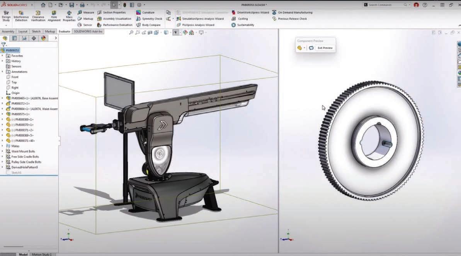Select the Mass Properties tool
The width and height of the screenshot is (461, 256).
69,16
